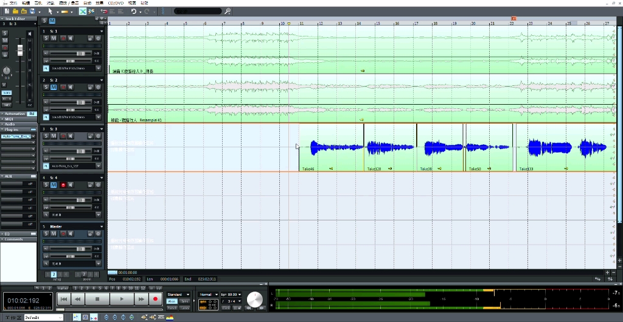Open Auto-Tune_Evo_VST dropdown on track S: 3
Screen dimensions: 623x322
pyautogui.click(x=99, y=166)
